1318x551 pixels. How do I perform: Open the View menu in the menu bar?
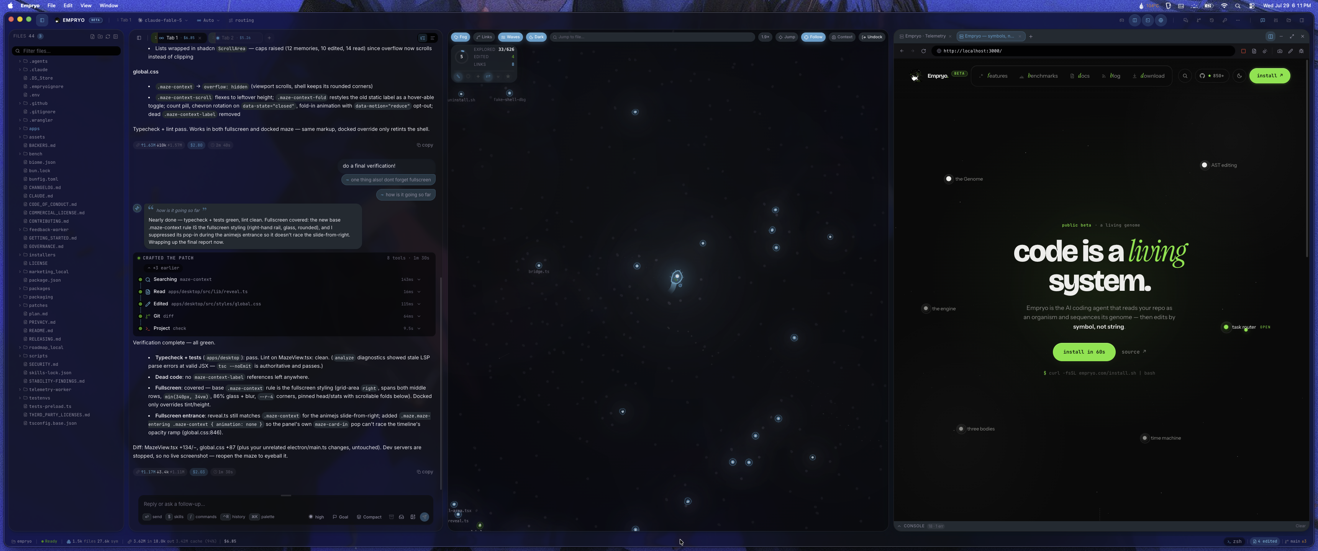[86, 6]
